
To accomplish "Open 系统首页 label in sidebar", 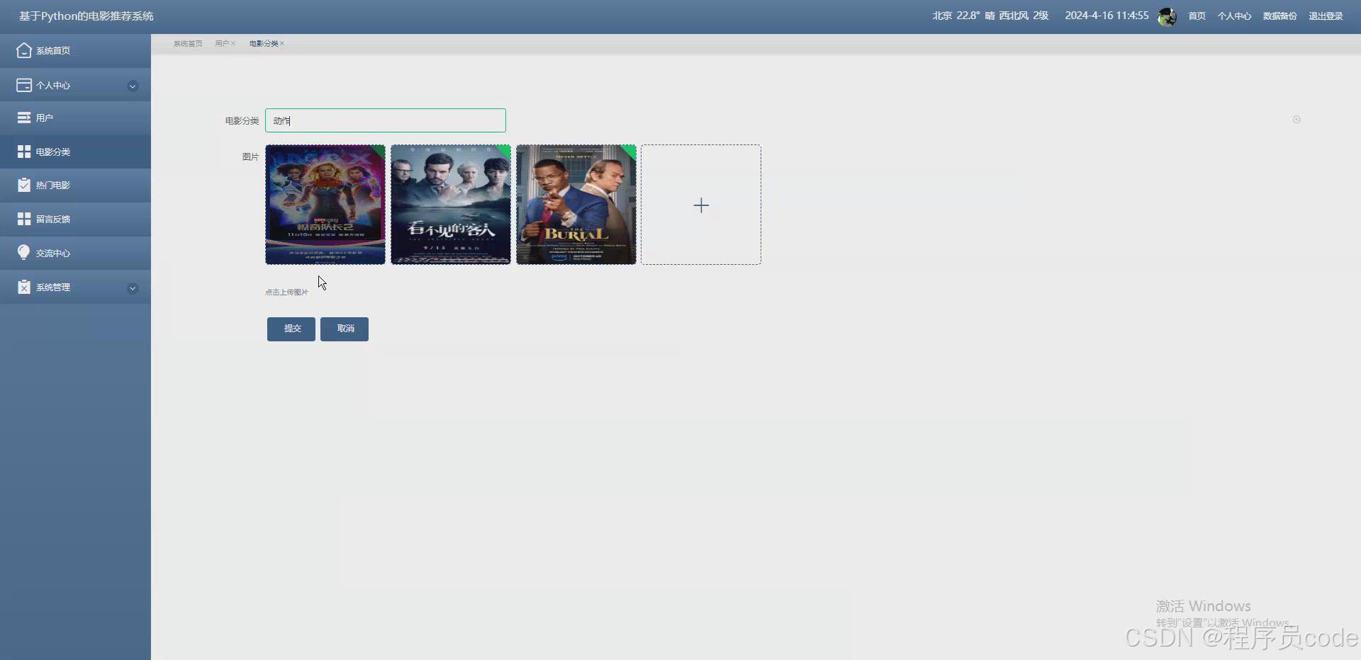I will [53, 51].
